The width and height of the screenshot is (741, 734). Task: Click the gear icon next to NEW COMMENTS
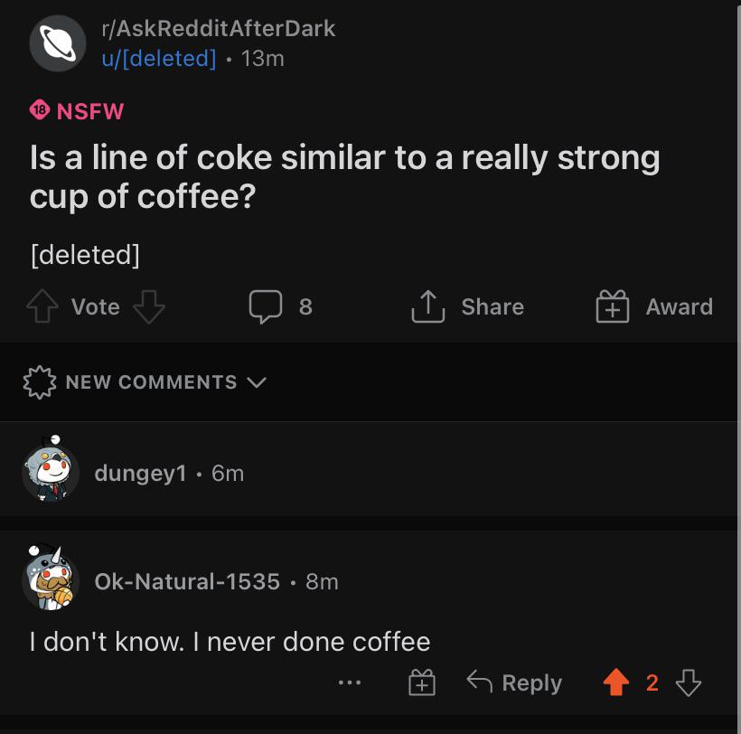click(40, 381)
